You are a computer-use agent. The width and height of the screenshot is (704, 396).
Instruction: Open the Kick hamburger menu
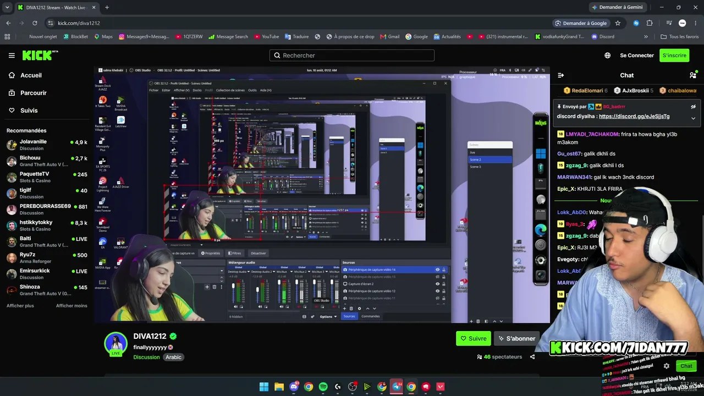click(12, 56)
